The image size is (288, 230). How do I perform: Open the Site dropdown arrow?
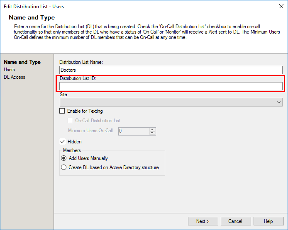coord(278,102)
